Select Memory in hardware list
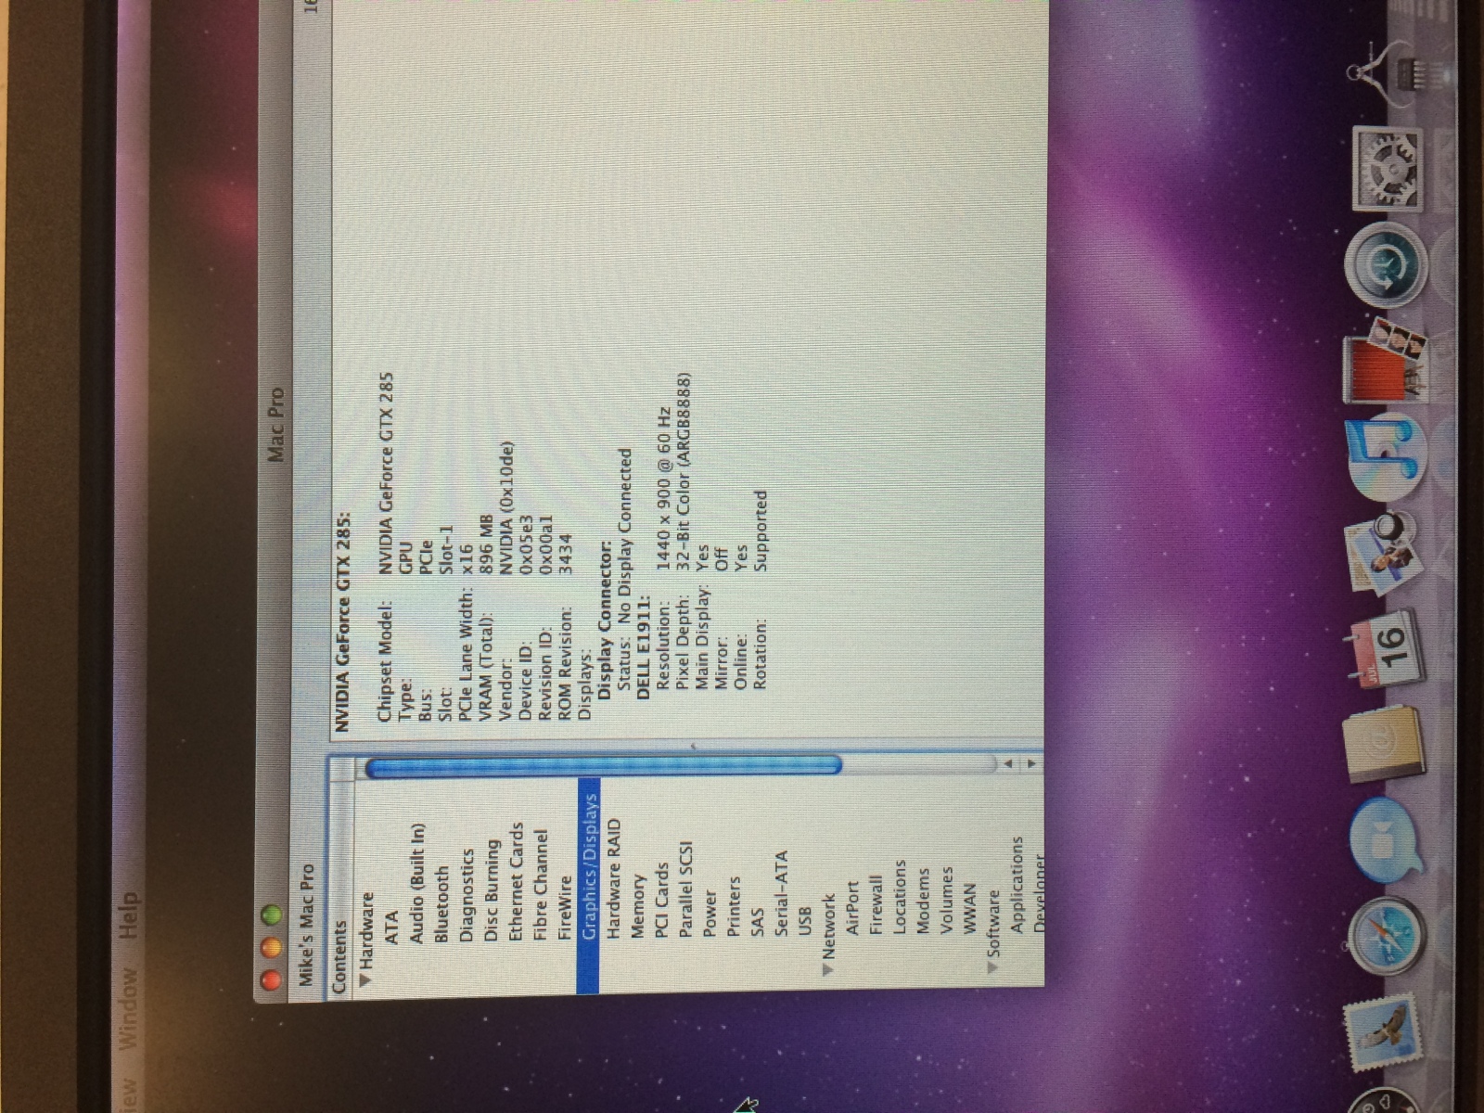 638,906
